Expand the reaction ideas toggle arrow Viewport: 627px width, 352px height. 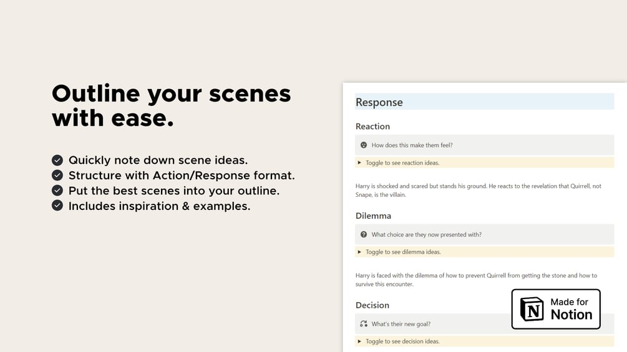(x=359, y=163)
